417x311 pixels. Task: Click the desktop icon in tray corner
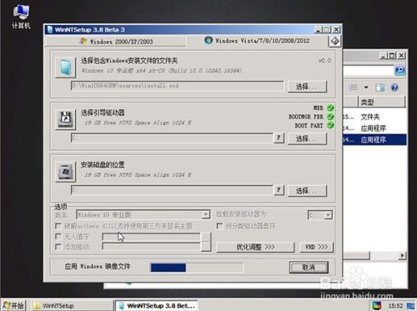pos(411,306)
